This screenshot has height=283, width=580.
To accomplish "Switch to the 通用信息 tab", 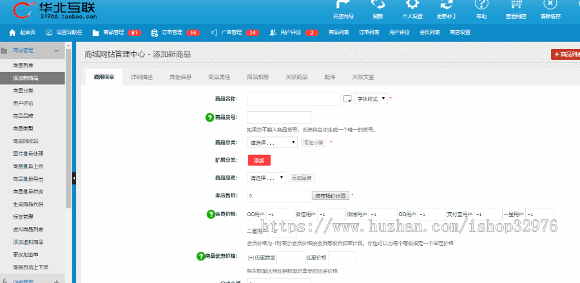I will [104, 77].
